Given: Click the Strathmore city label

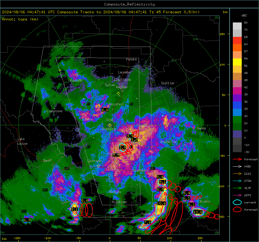Looking at the screenshot, I should [140, 170].
